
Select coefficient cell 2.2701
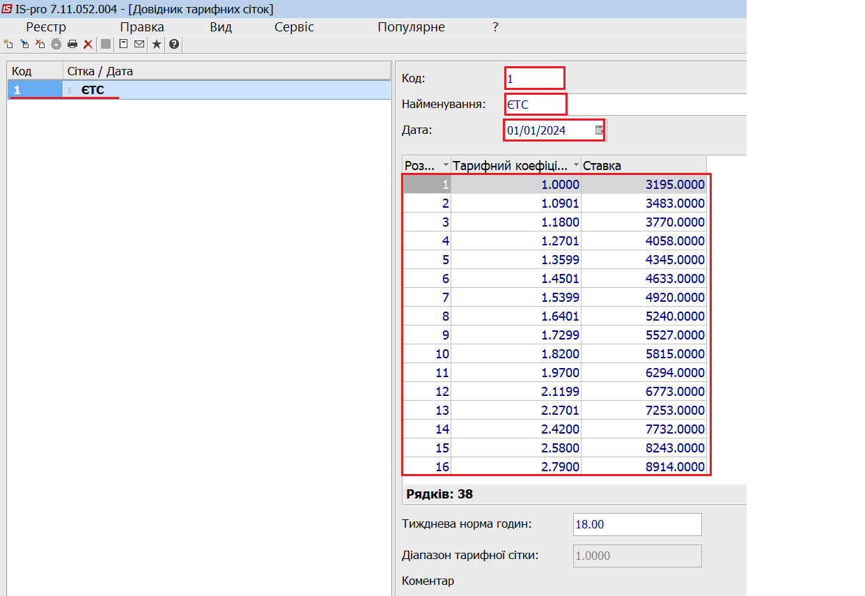click(516, 411)
